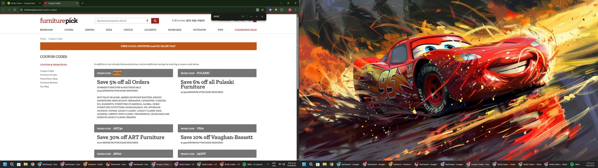Click the 25OFF promo code text
598x168 pixels.
click(201, 154)
